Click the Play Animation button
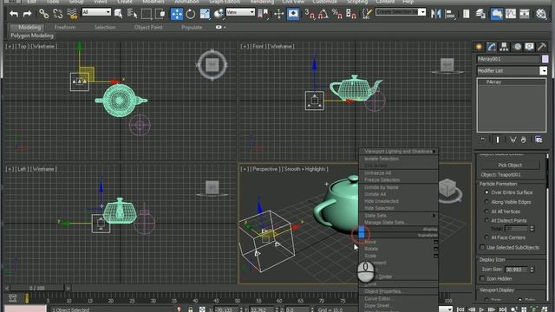 [482, 309]
